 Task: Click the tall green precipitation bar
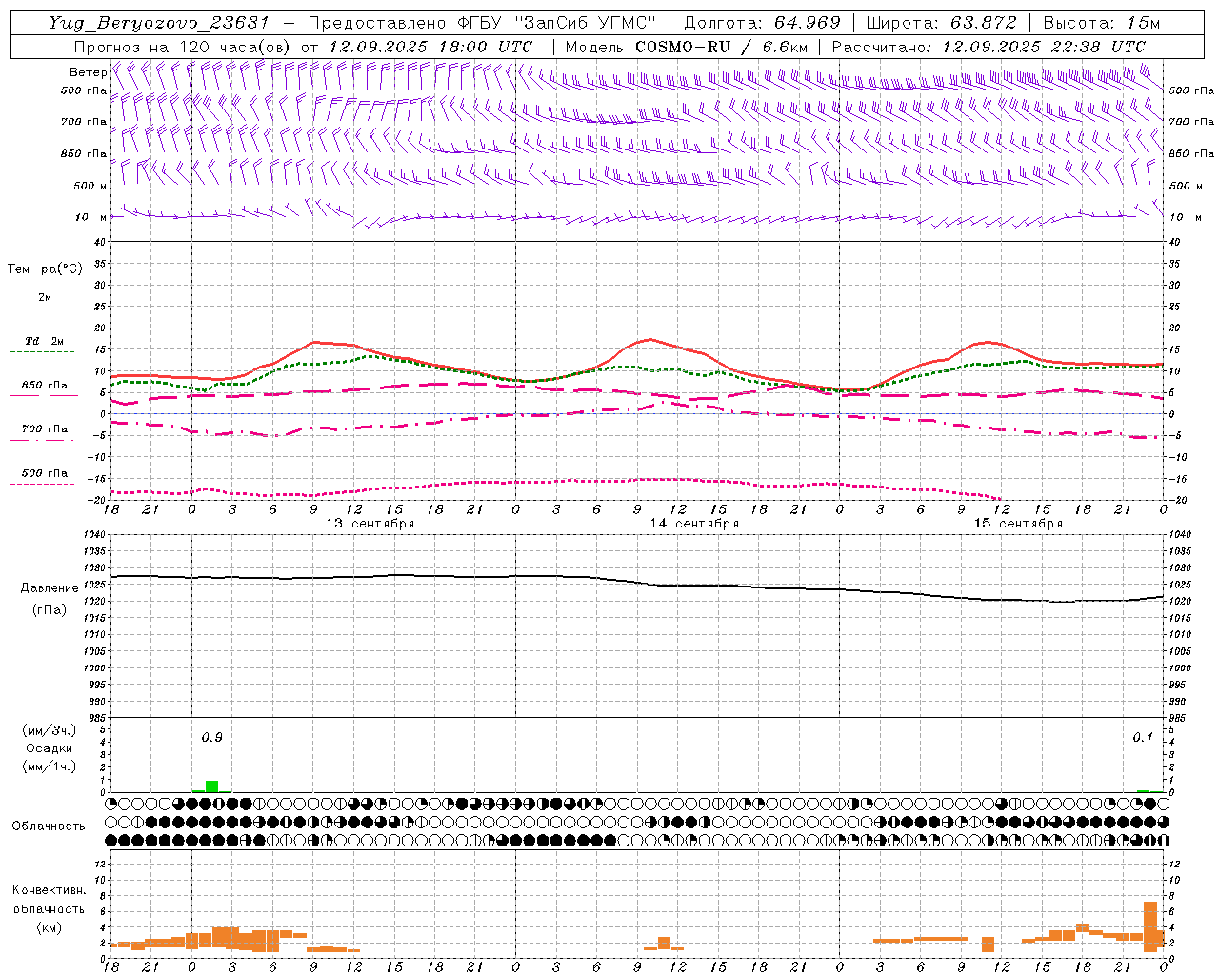click(x=211, y=786)
